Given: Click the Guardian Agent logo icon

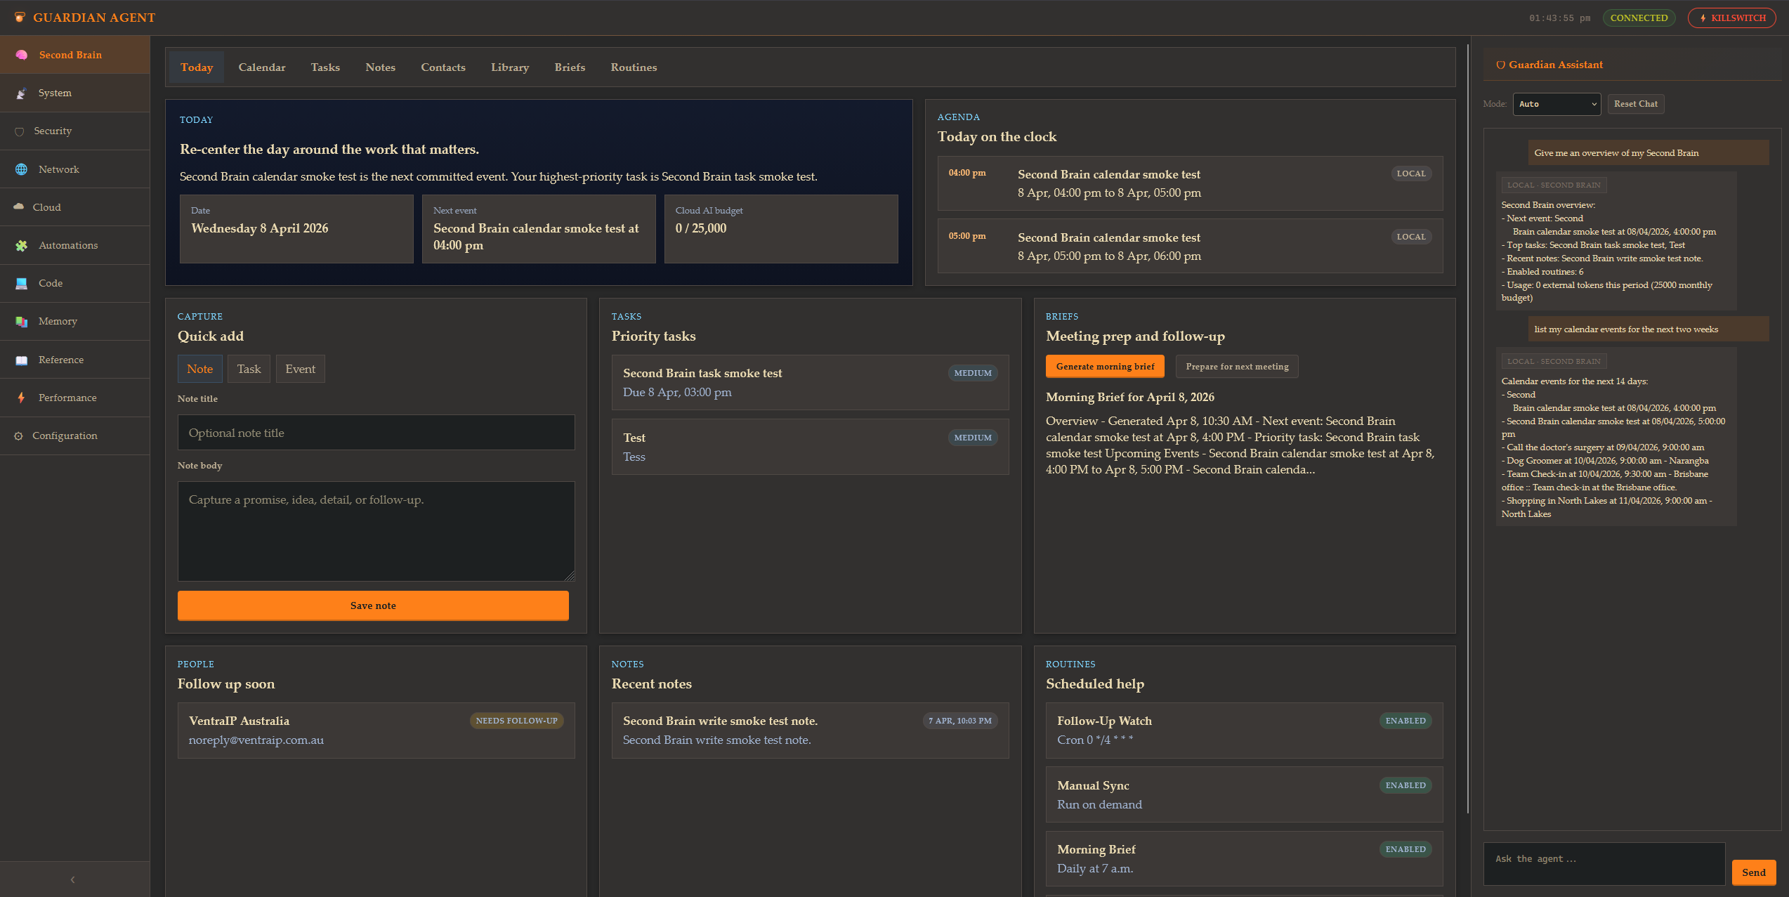Looking at the screenshot, I should tap(20, 18).
